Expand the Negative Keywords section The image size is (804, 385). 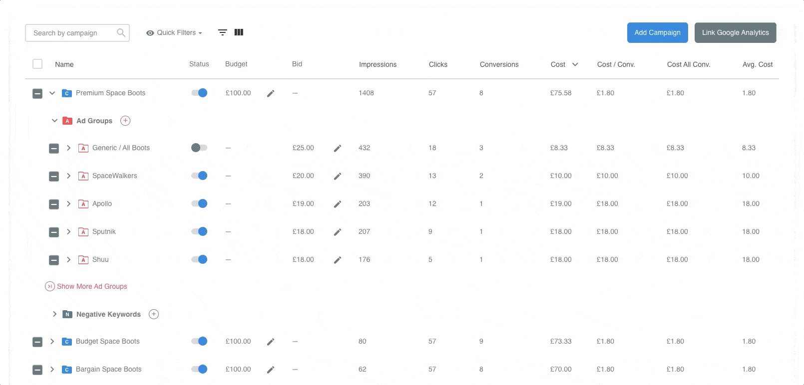coord(54,314)
